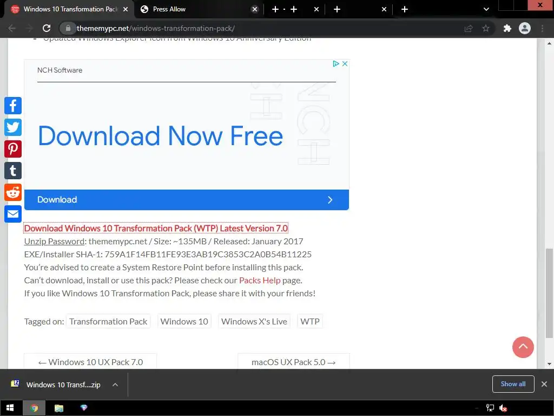Close the Windows 10 Transformation Pack tab

pos(126,9)
